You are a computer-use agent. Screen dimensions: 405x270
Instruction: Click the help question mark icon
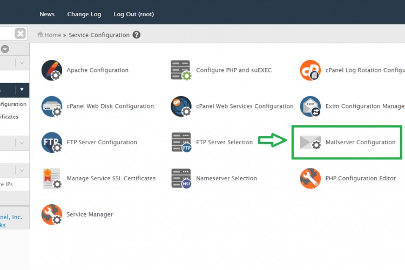tap(137, 35)
